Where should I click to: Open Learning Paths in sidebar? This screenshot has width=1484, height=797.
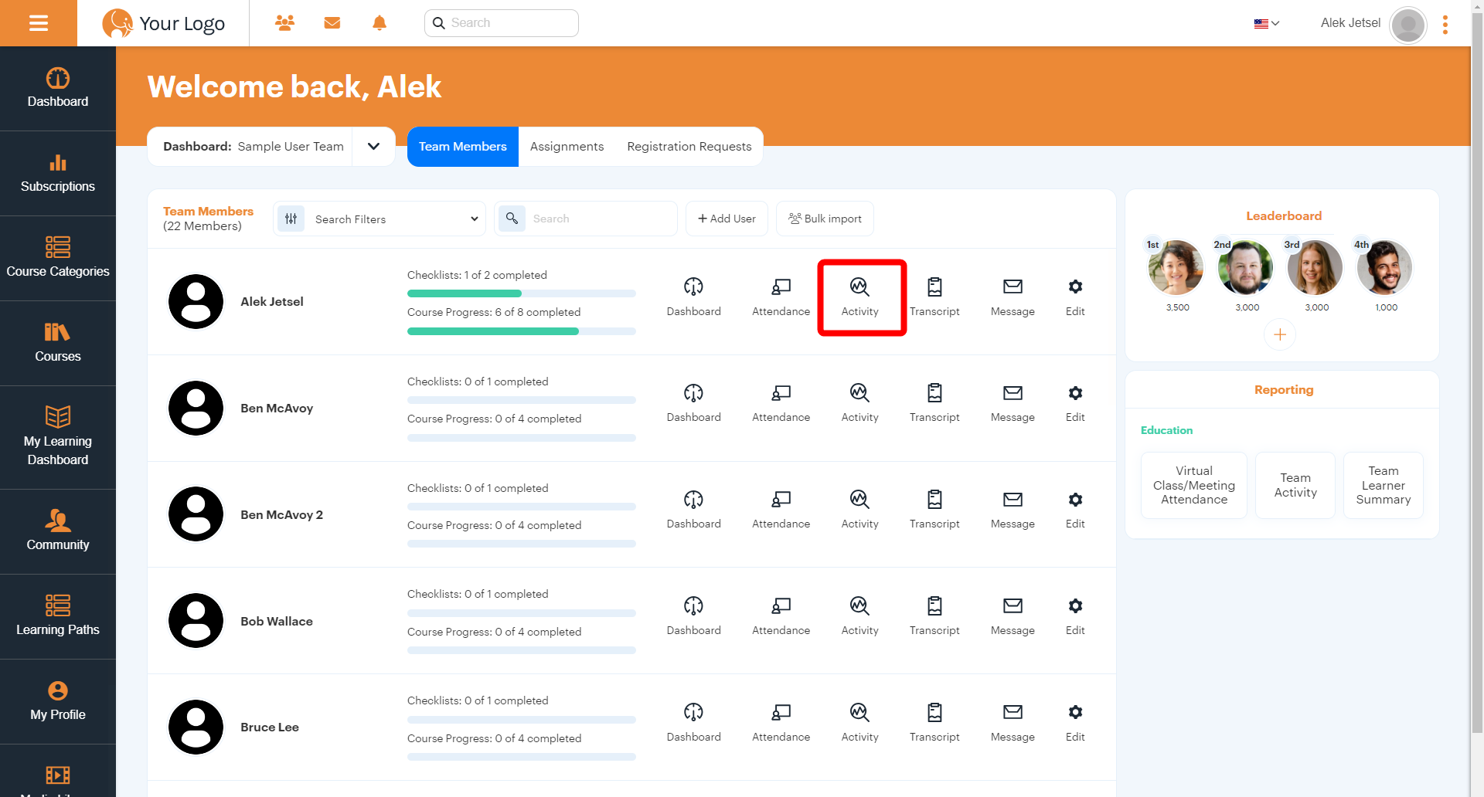click(x=58, y=616)
